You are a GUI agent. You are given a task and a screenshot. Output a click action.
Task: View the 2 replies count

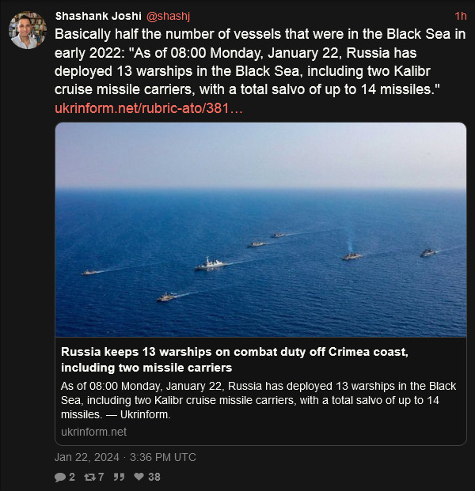pyautogui.click(x=72, y=477)
